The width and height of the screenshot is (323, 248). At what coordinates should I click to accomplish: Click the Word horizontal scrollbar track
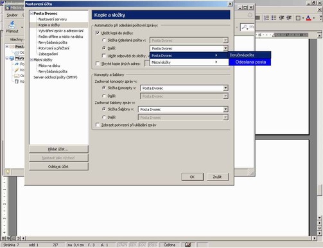click(169, 238)
